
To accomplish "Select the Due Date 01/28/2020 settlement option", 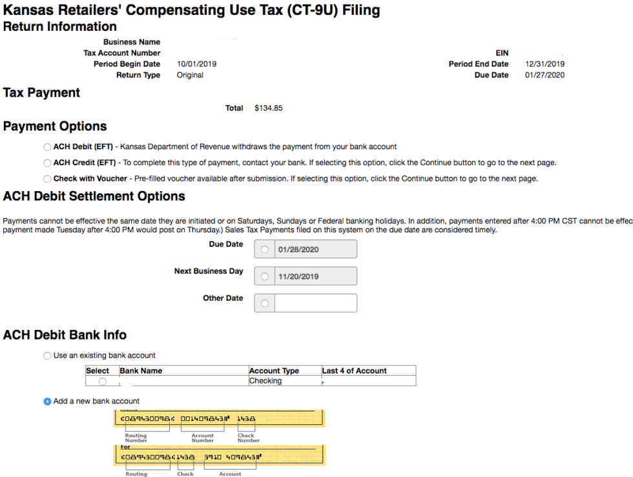I will click(x=264, y=249).
